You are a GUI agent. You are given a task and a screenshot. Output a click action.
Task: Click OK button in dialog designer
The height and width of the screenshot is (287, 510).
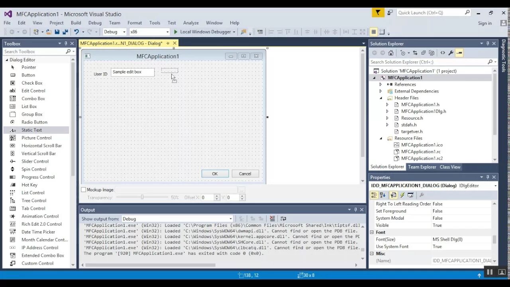pos(215,174)
